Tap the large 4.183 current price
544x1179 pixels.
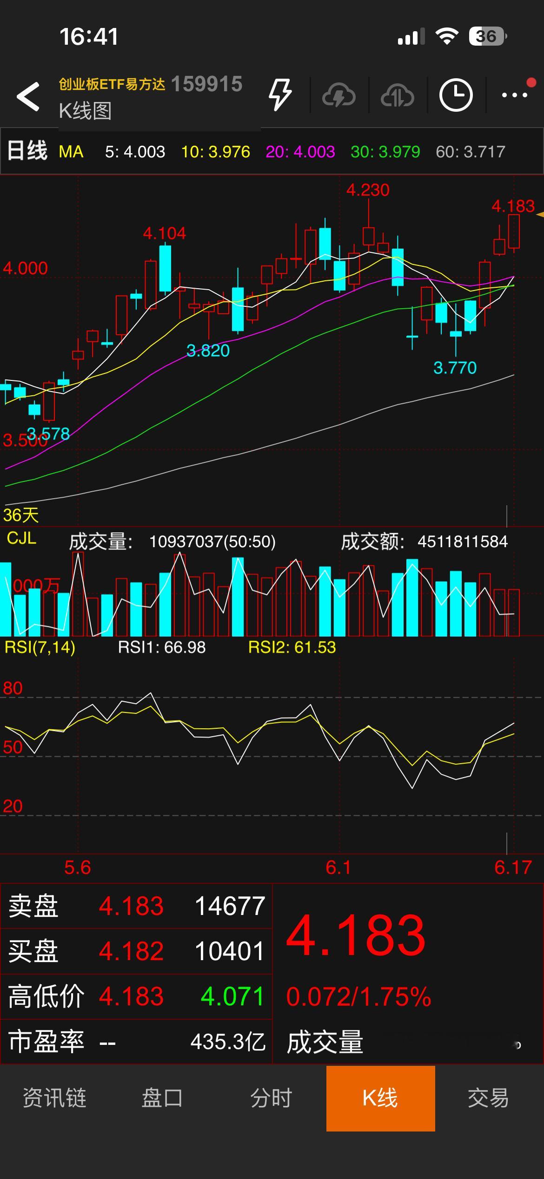coord(356,935)
